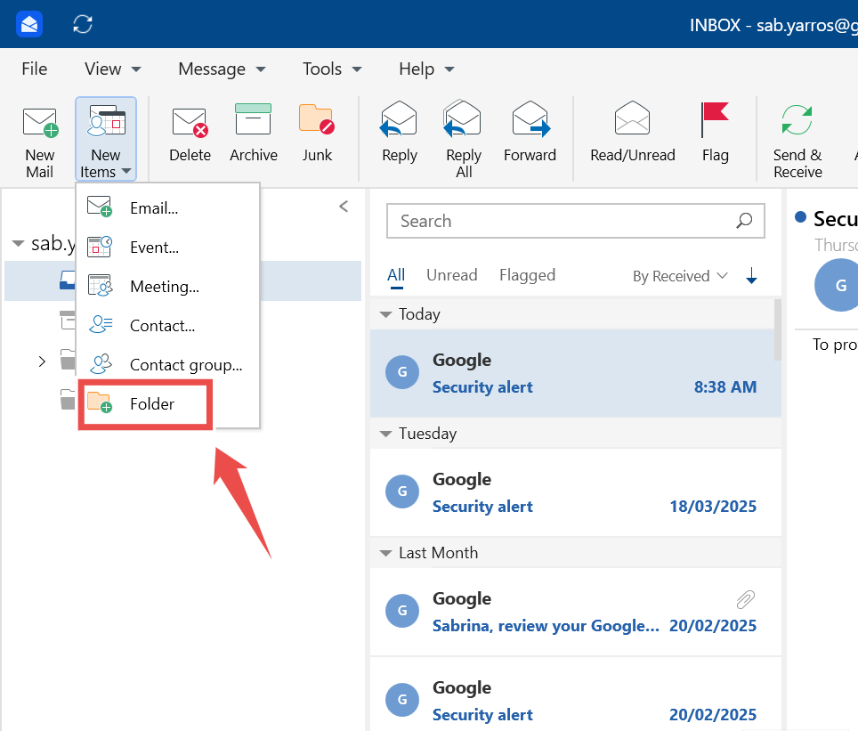Image resolution: width=858 pixels, height=731 pixels.
Task: Open Google Security alert dated 20/02/2025
Action: click(575, 694)
